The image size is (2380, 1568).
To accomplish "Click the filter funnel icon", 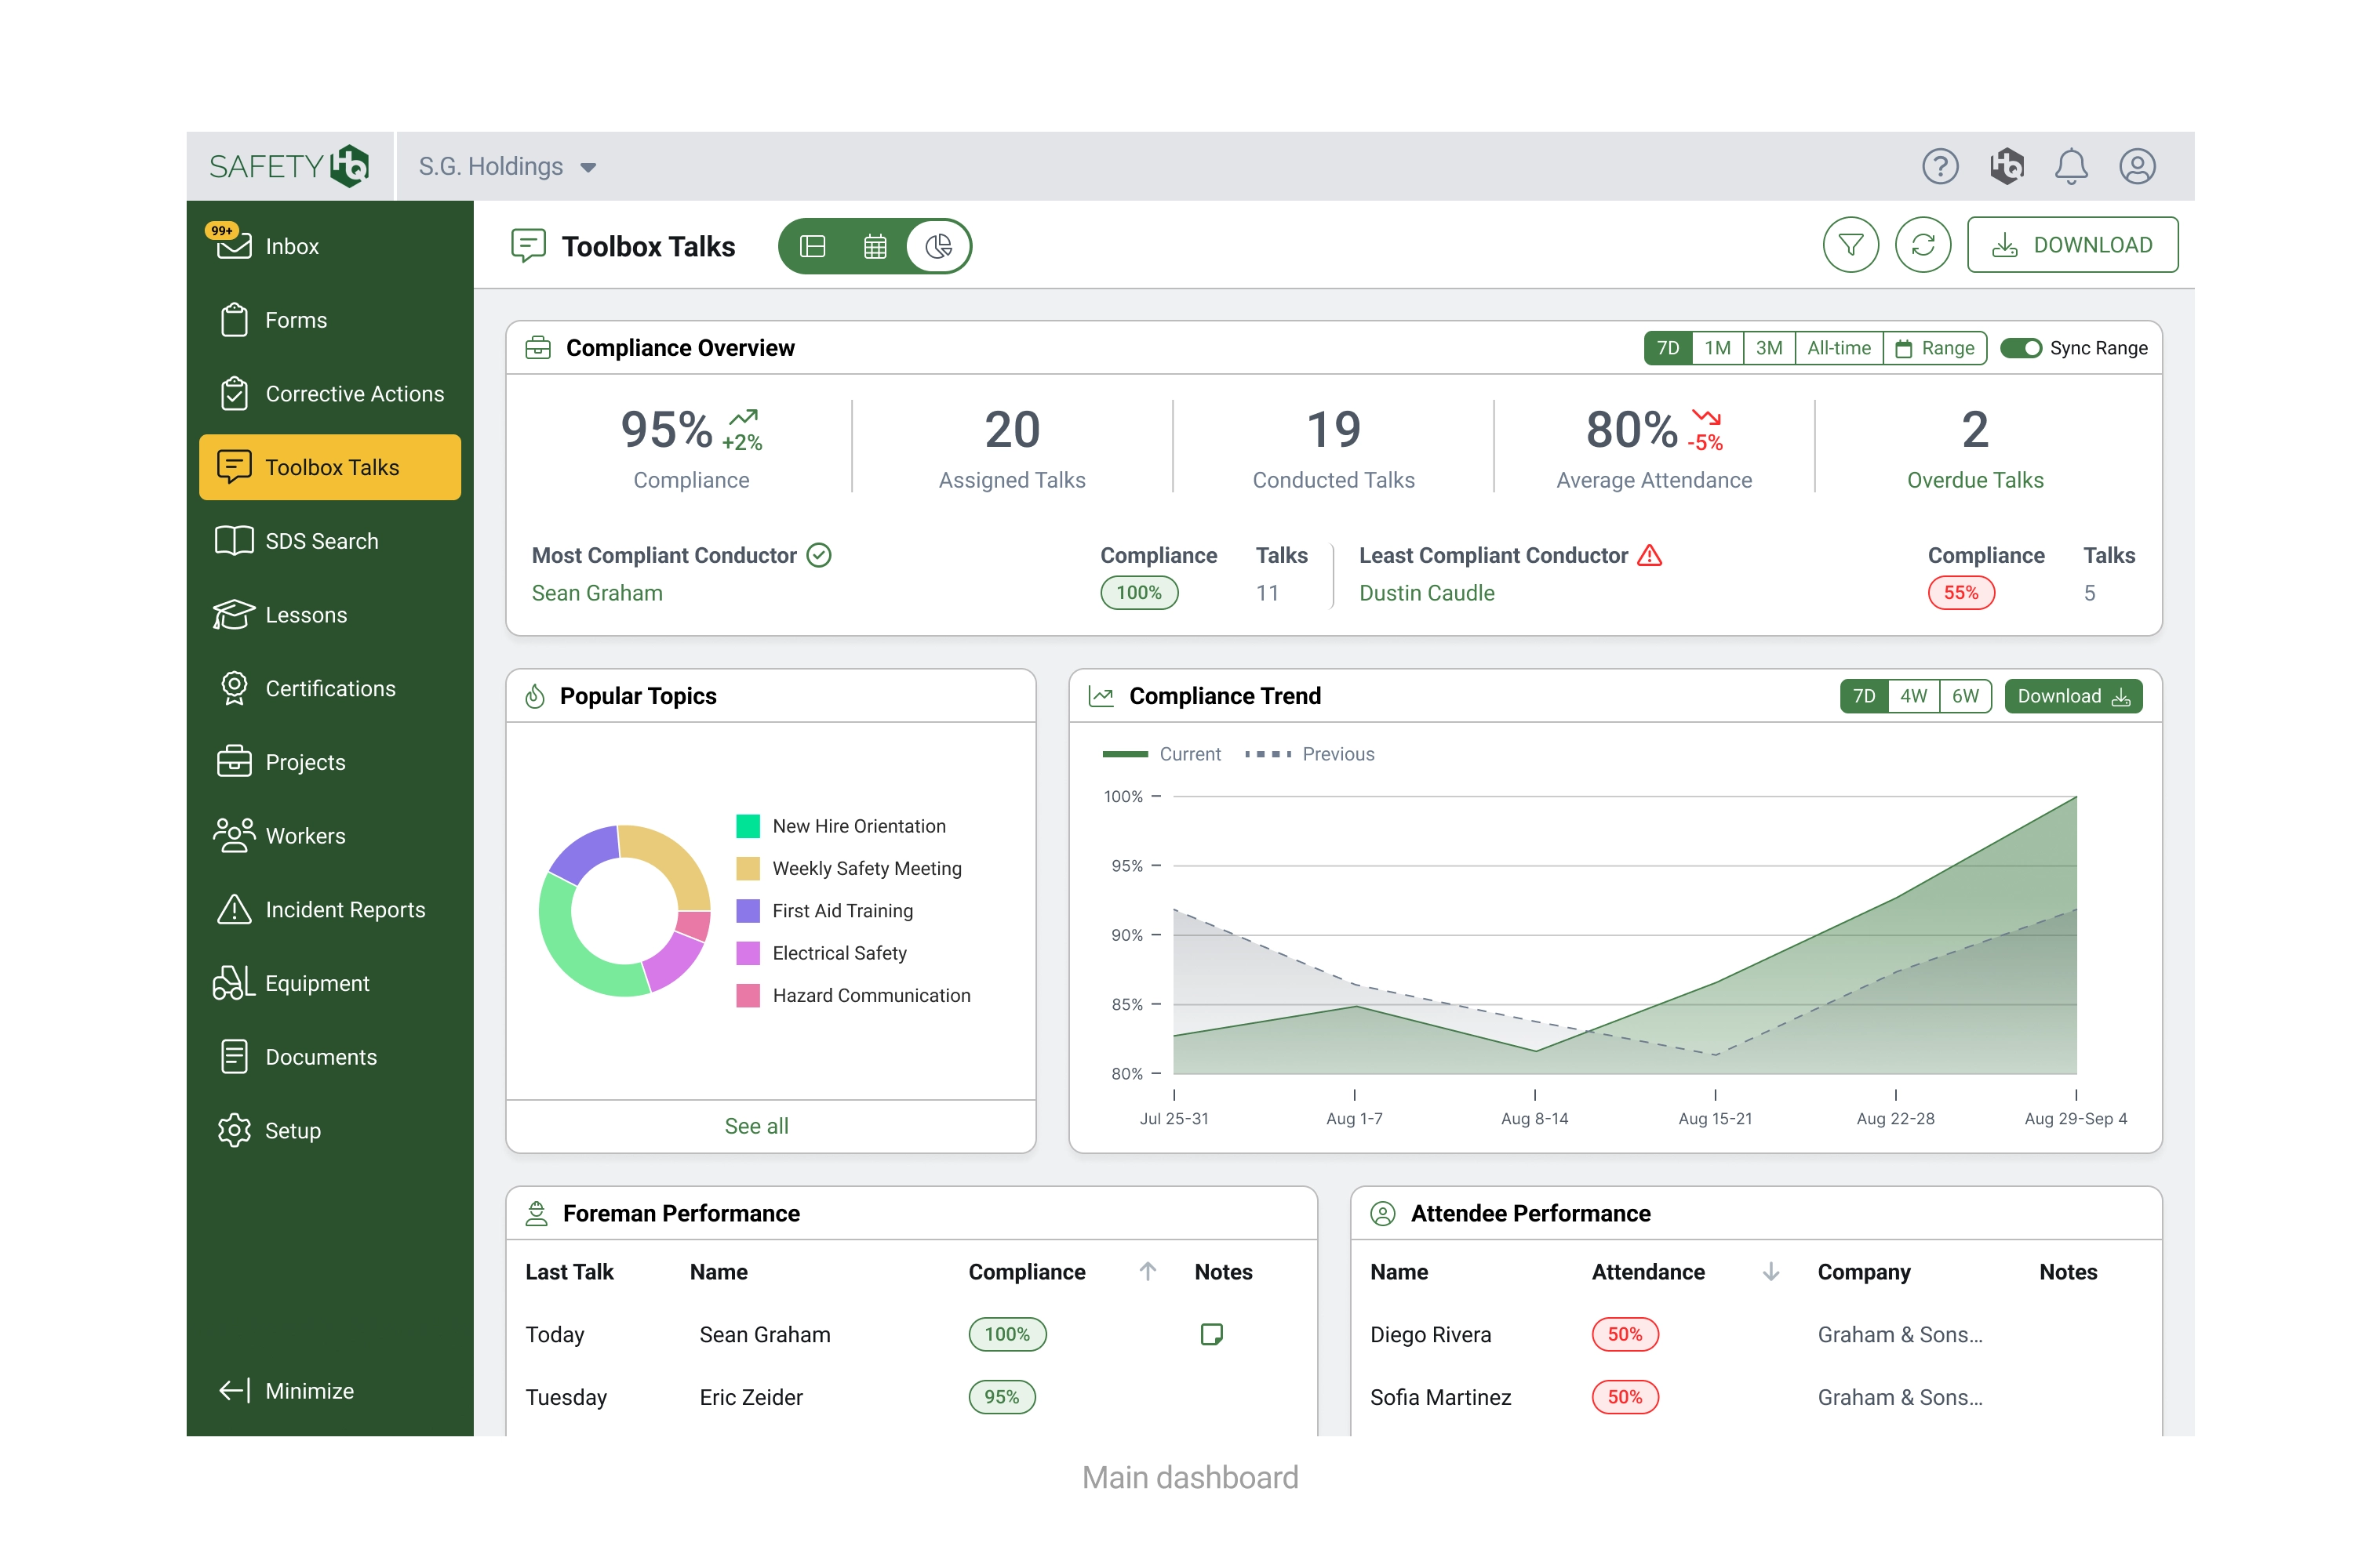I will click(x=1850, y=245).
